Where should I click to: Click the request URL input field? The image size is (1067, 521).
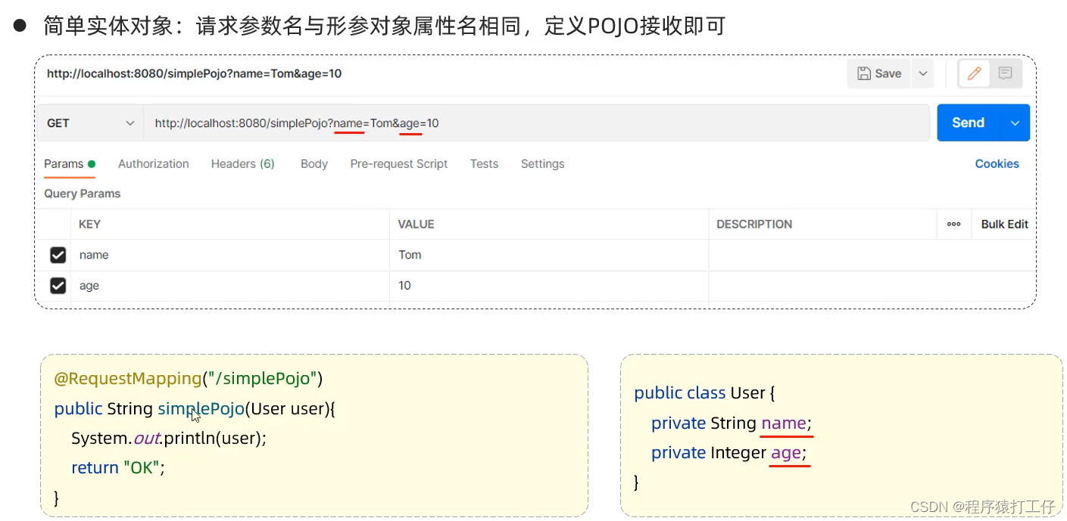(537, 123)
